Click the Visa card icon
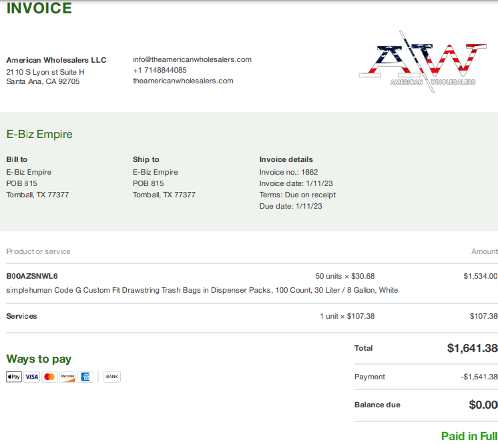498x444 pixels. (32, 377)
